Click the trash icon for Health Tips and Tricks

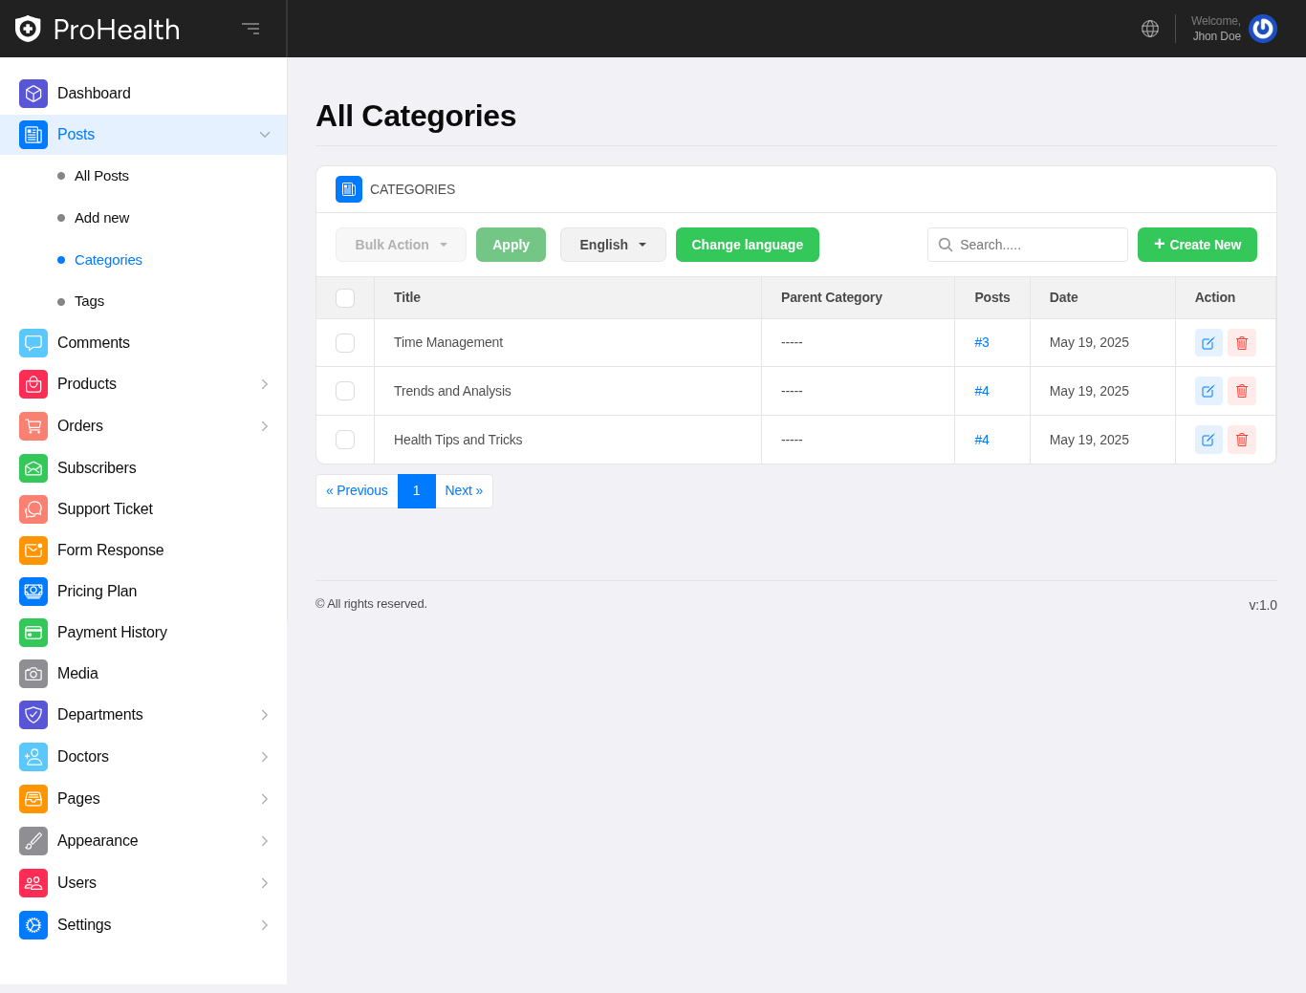point(1241,440)
